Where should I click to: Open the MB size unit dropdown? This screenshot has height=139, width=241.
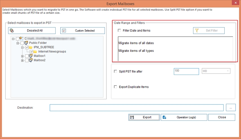click(x=216, y=71)
